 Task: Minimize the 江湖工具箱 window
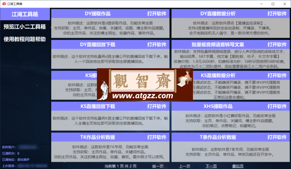(261, 4)
